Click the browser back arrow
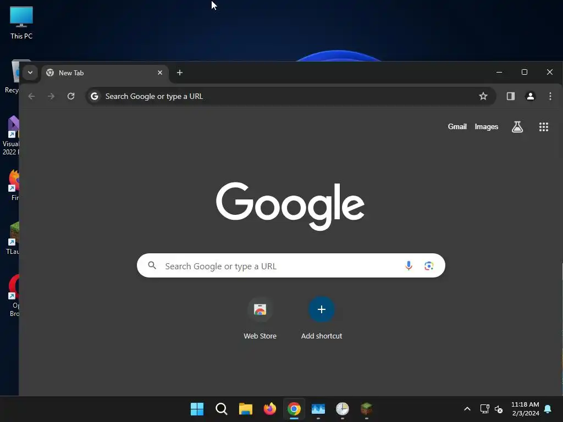563x422 pixels. [31, 96]
